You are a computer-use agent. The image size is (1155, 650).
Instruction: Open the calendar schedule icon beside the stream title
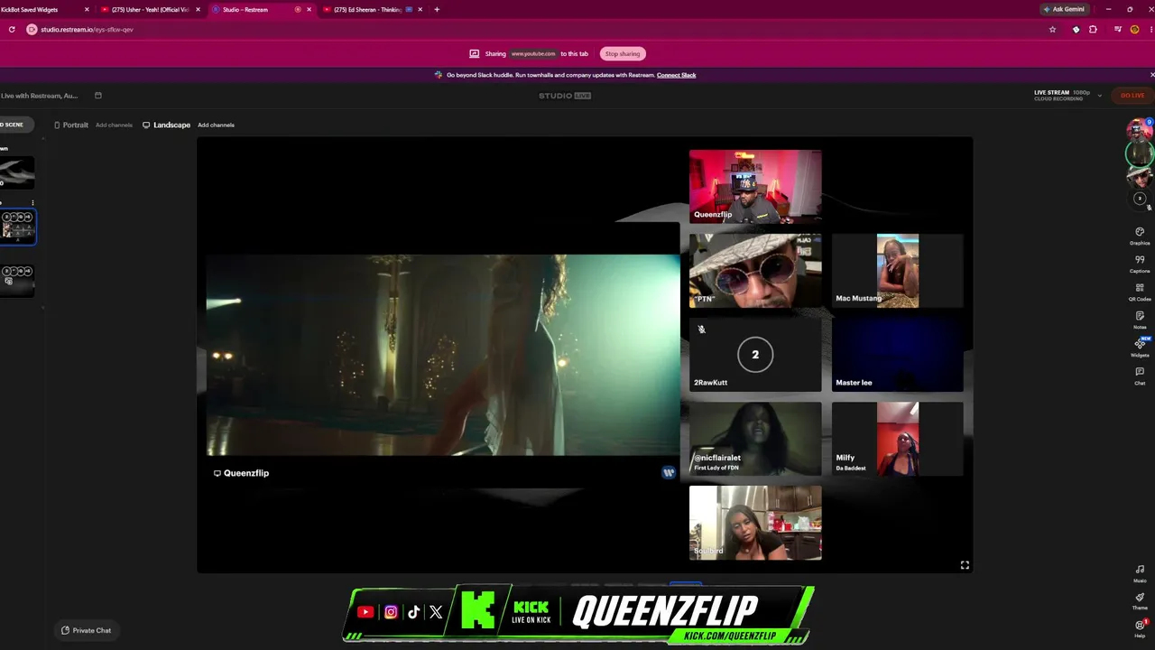click(98, 95)
